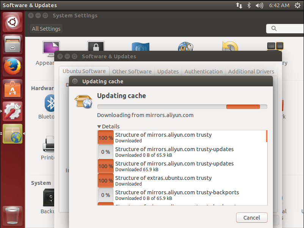Click the Updating cache progress bar
304x228 pixels.
(182, 107)
